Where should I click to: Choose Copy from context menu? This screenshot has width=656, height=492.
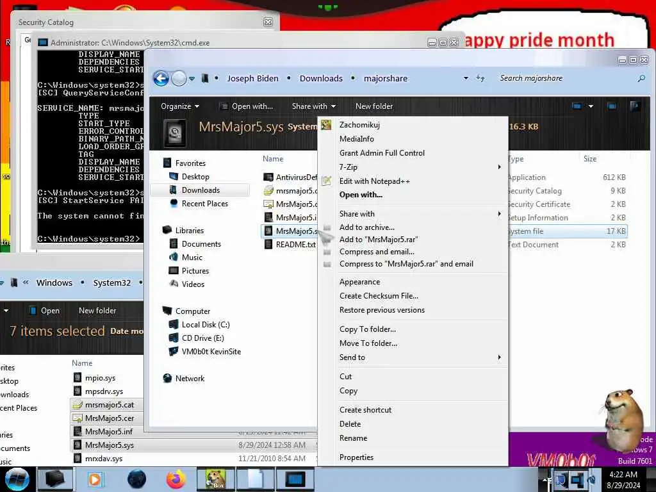click(413, 391)
